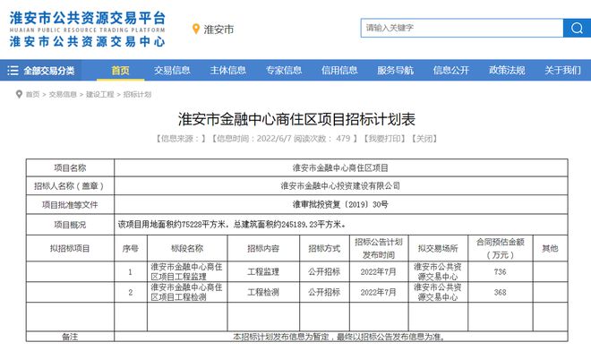Image resolution: width=591 pixels, height=351 pixels.
Task: Click the 368 amount cell
Action: [501, 292]
